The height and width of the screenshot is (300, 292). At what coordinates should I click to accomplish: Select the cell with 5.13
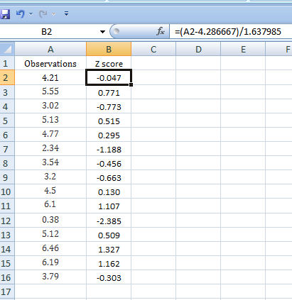click(x=50, y=120)
